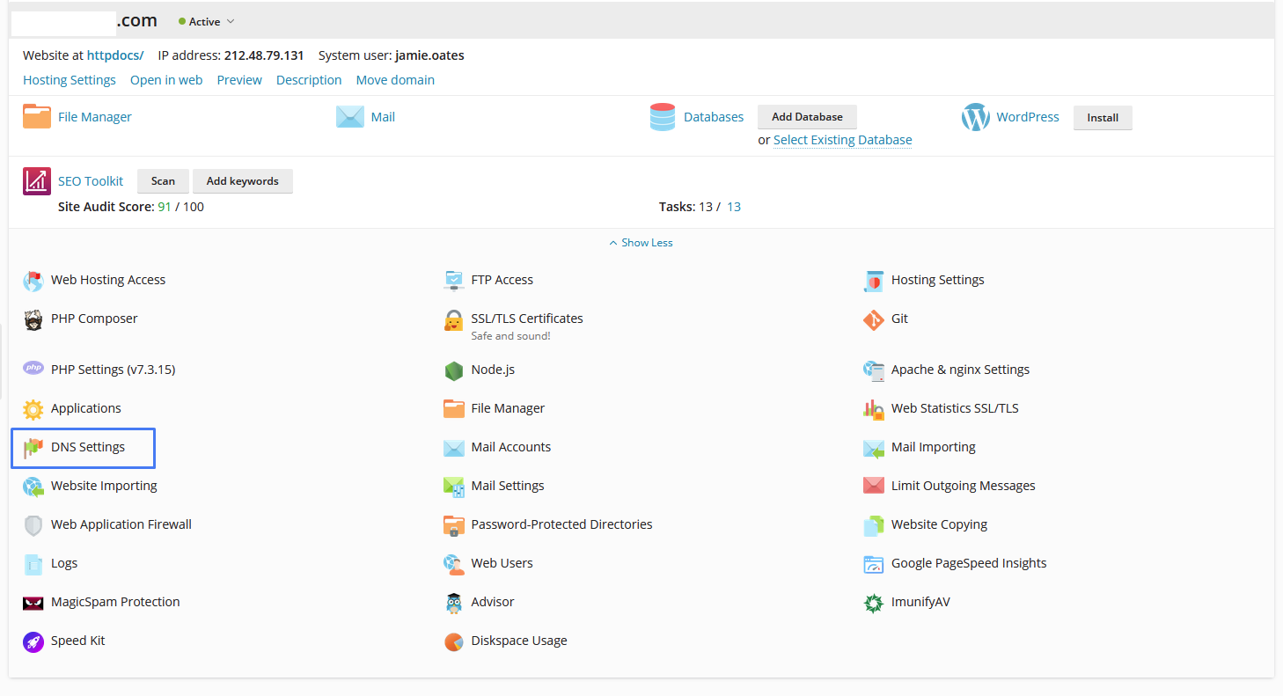This screenshot has width=1283, height=696.
Task: Click the ImunifyAV icon
Action: click(x=873, y=603)
